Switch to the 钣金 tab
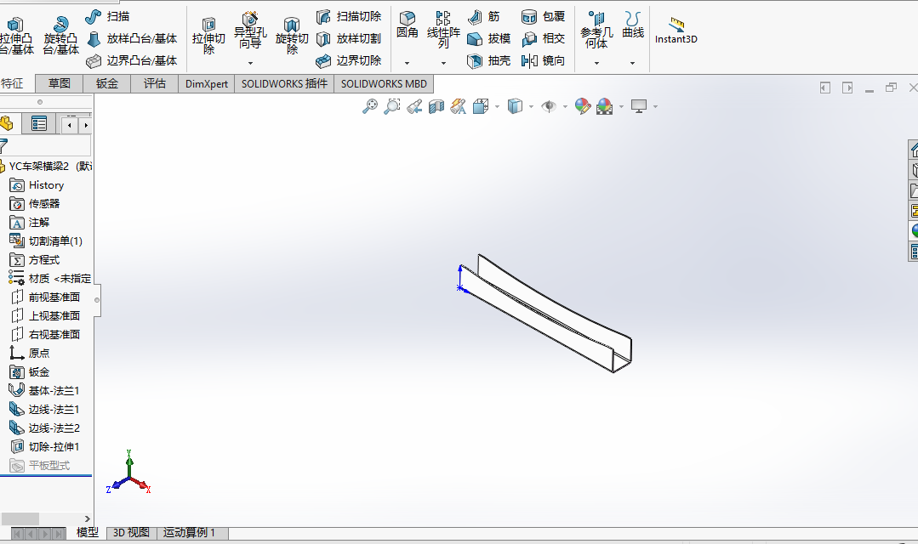 point(107,83)
